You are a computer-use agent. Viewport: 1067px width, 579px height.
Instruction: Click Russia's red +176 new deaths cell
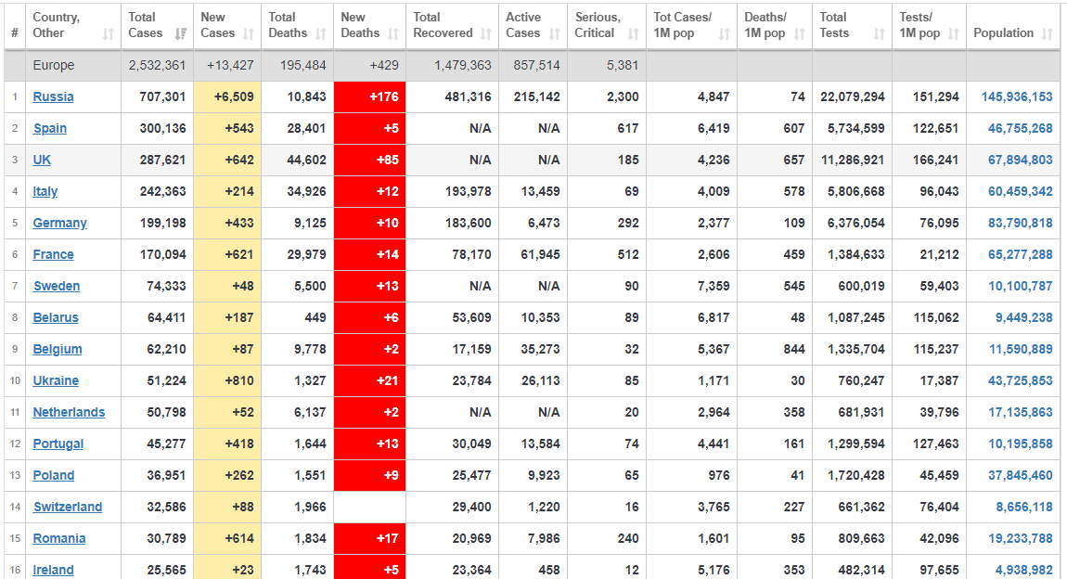coord(369,96)
